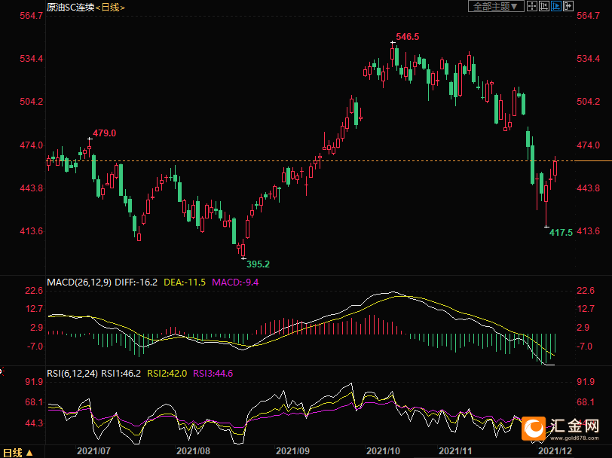Select the 2021/10 date on timeline
Image resolution: width=612 pixels, height=458 pixels.
[384, 450]
